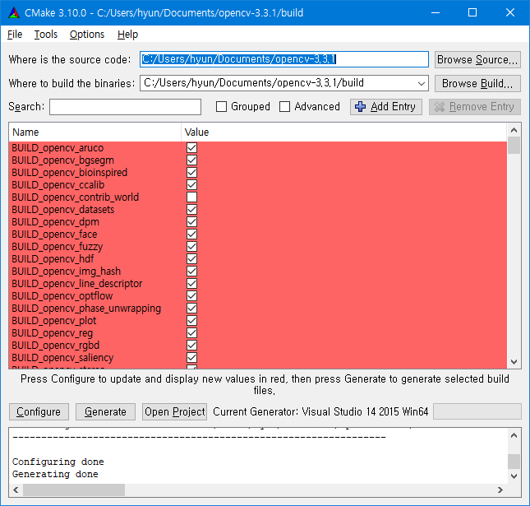Select the BUILD_opencv_face entry name
Viewport: 530px width, 506px height.
(54, 234)
